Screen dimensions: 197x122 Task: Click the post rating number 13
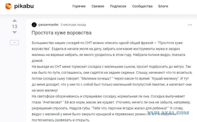(14, 26)
